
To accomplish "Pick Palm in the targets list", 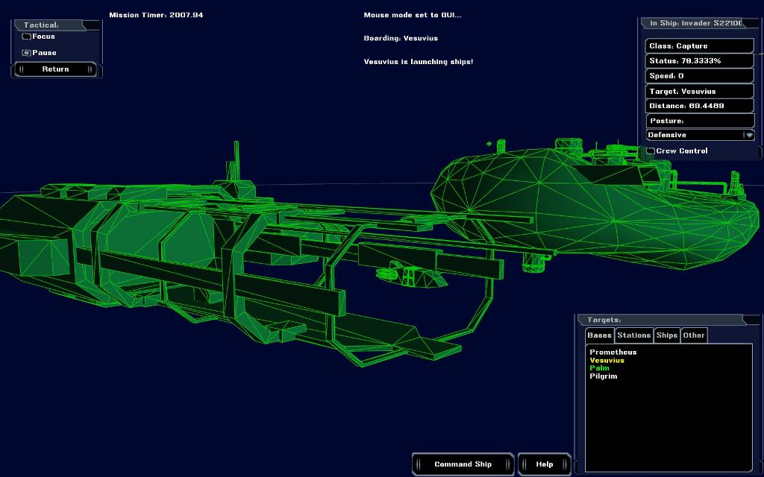I will 599,368.
